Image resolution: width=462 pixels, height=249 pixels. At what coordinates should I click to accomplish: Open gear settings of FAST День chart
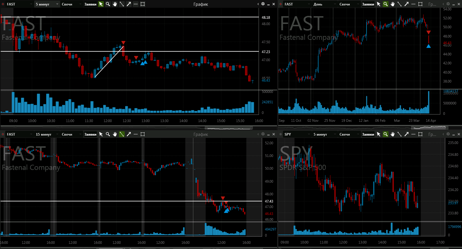pyautogui.click(x=448, y=4)
